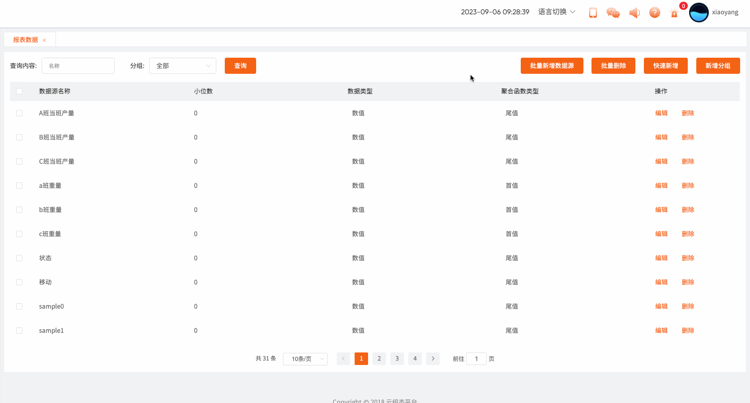
Task: Check the B班当班产量 row checkbox
Action: coord(19,137)
